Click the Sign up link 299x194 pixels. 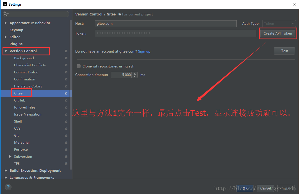pos(144,51)
